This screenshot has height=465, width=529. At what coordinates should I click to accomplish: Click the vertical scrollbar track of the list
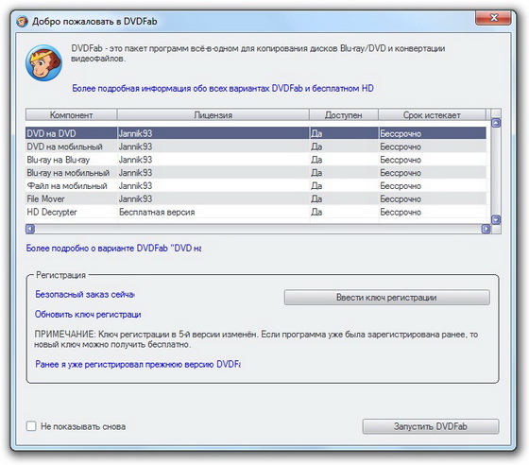pyautogui.click(x=496, y=171)
